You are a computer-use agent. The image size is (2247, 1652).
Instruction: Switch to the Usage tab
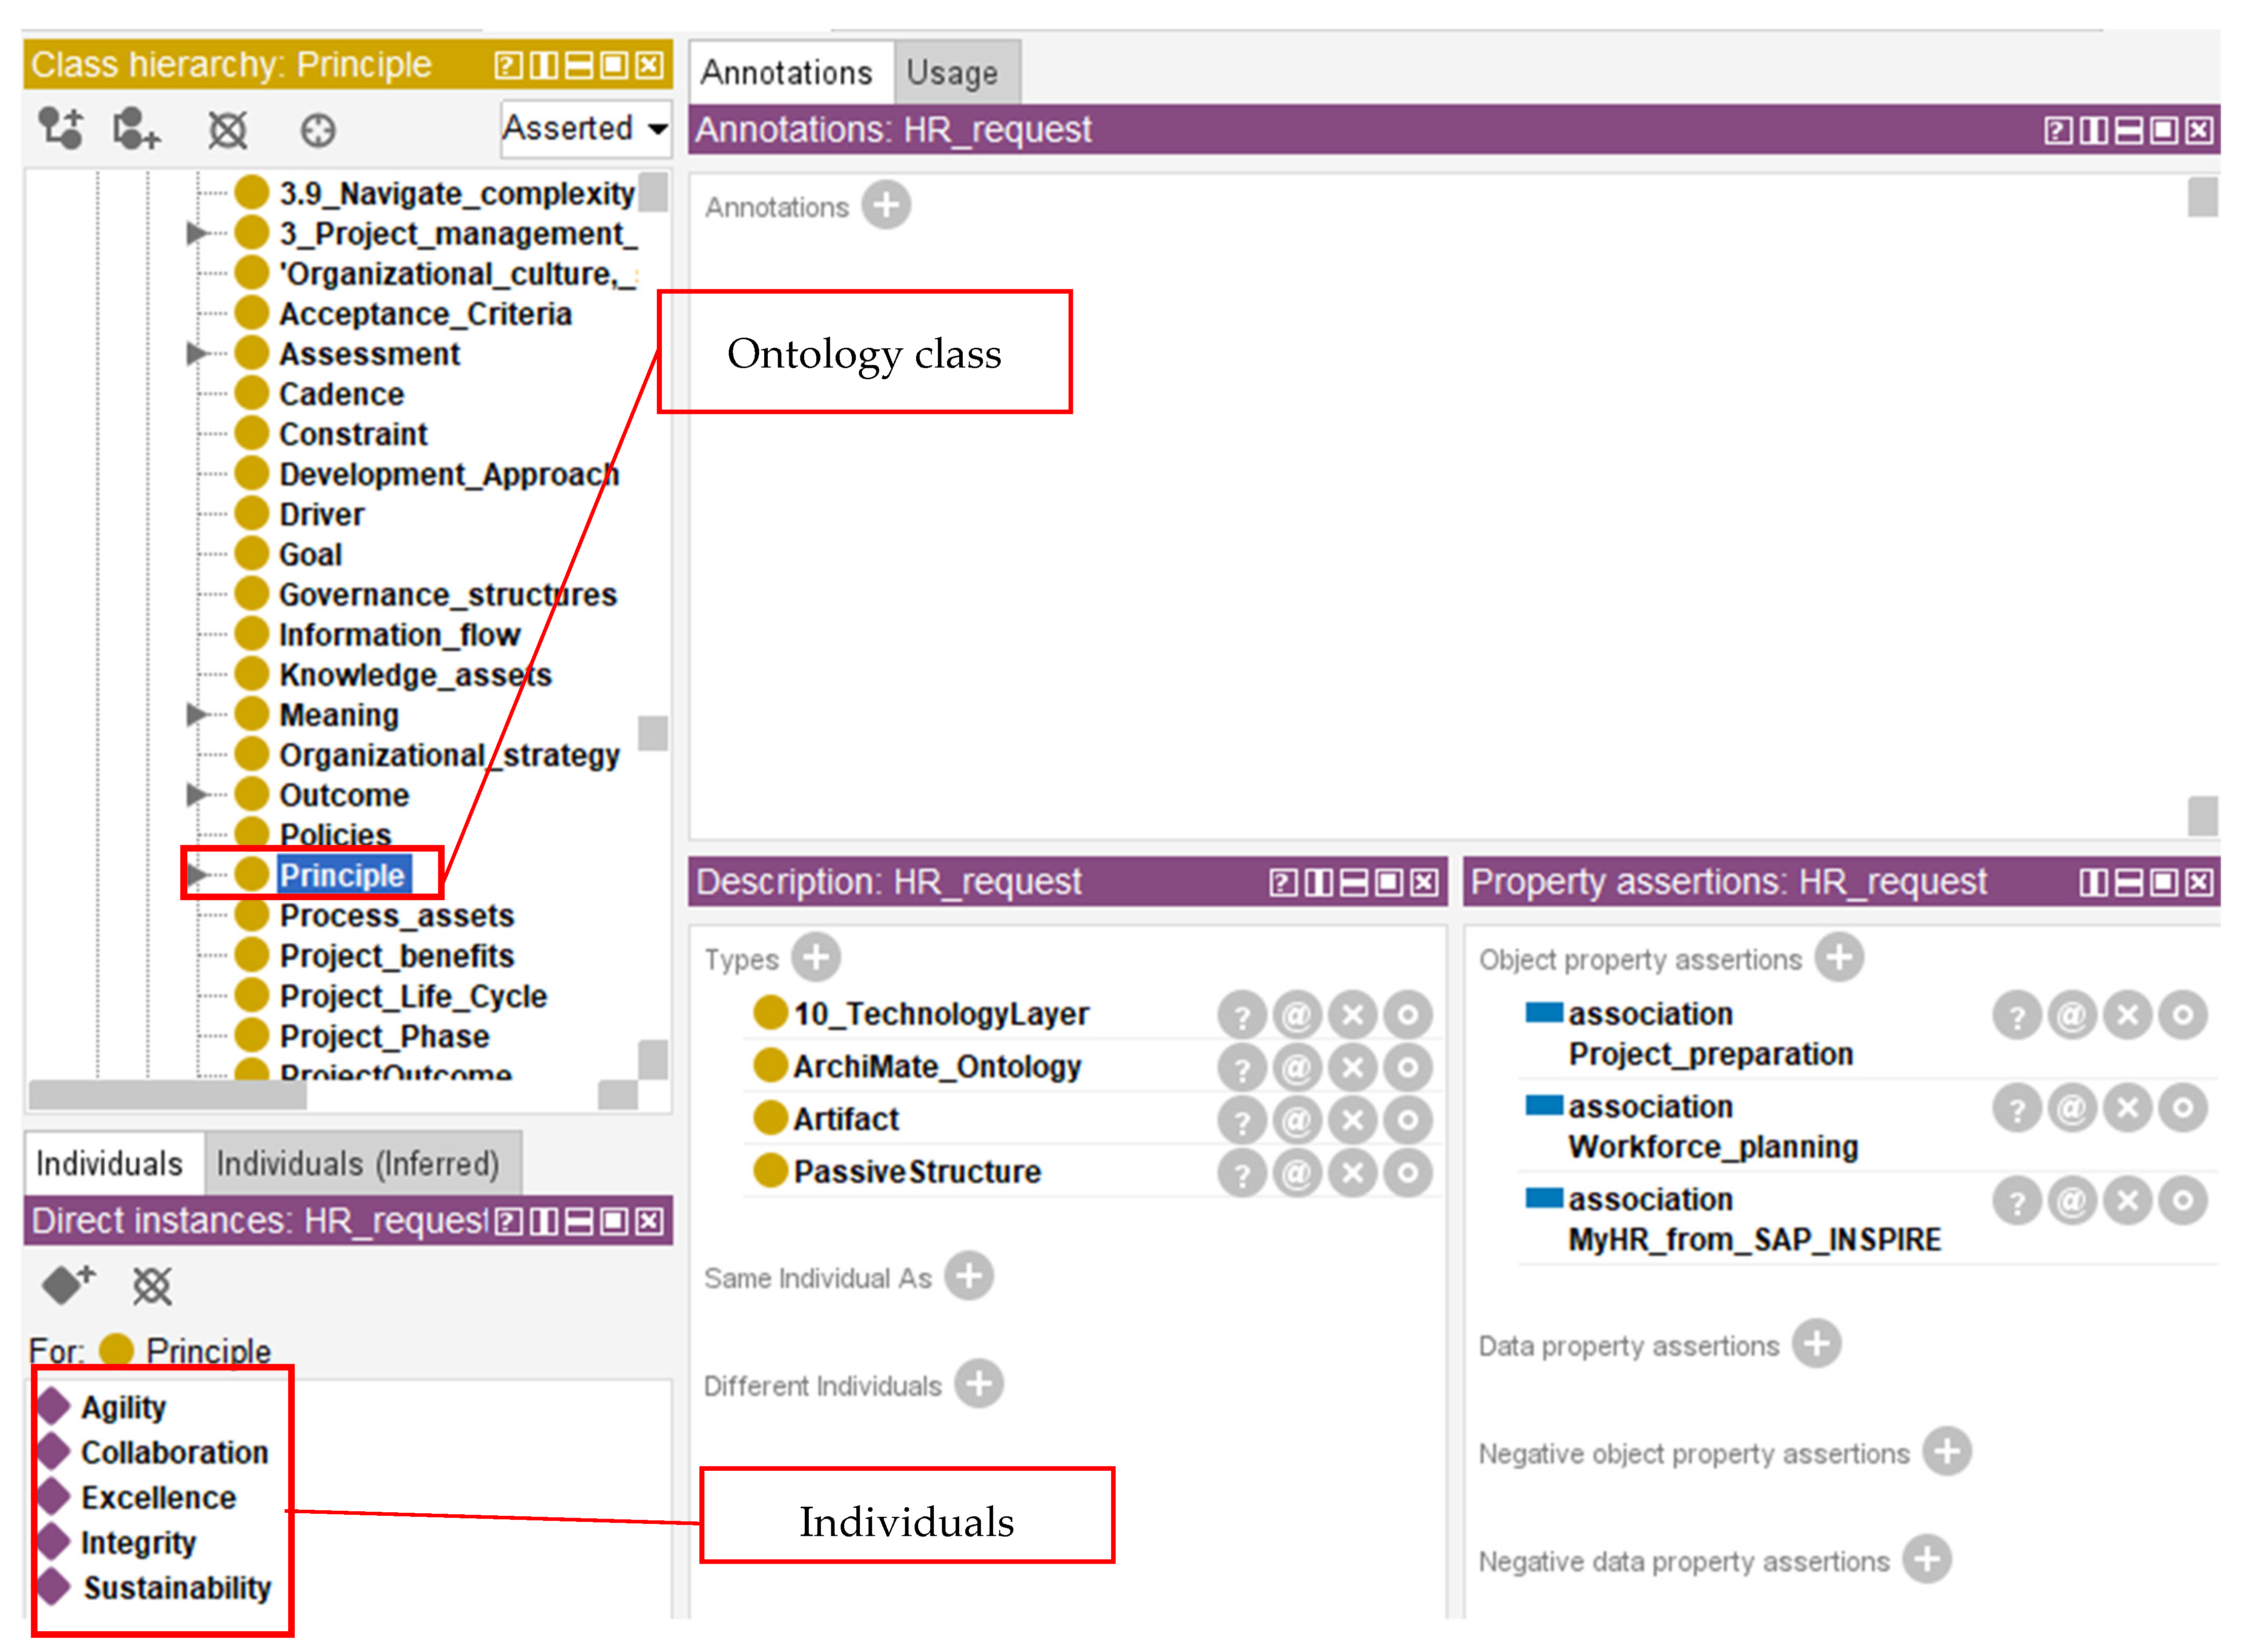952,73
